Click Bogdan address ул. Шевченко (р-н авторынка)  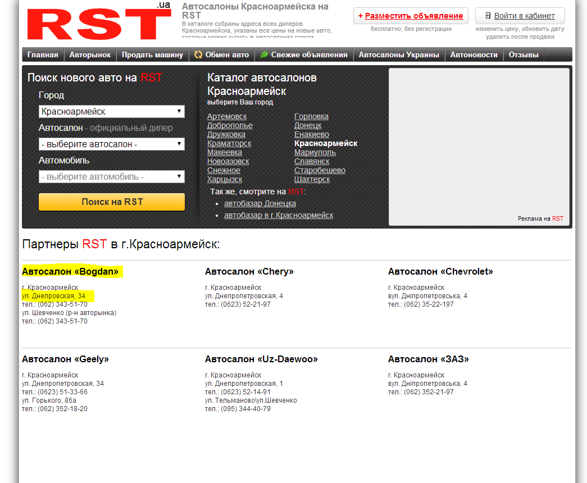69,313
